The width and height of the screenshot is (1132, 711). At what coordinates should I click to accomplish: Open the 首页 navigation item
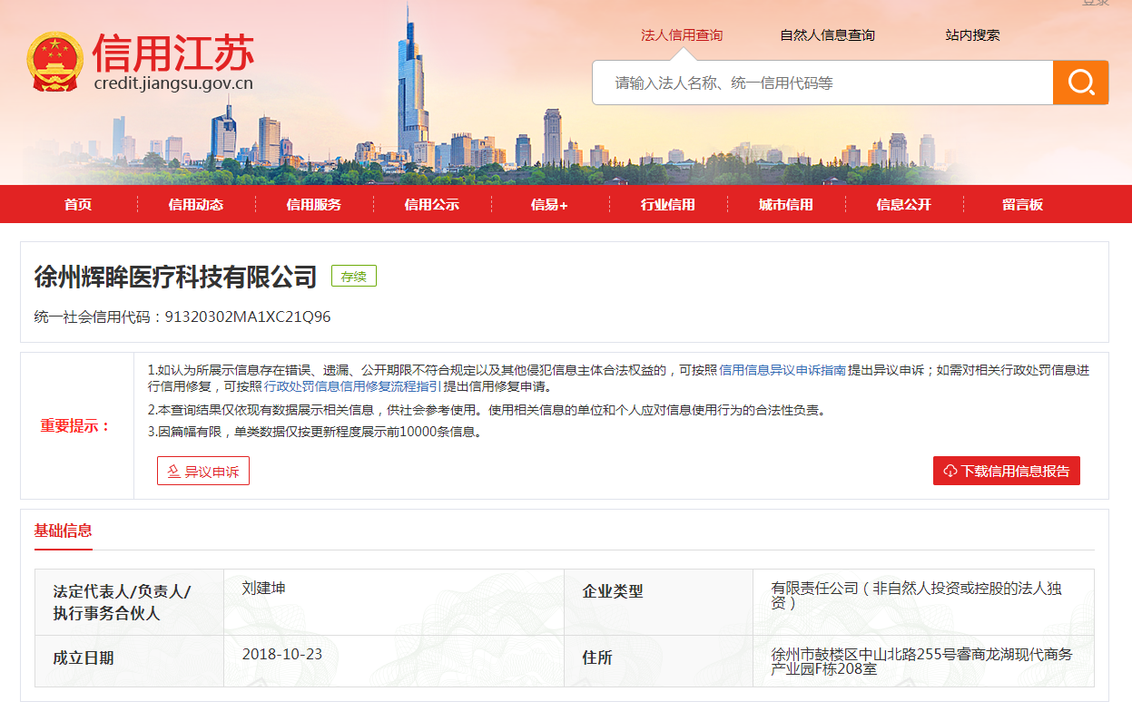point(78,205)
